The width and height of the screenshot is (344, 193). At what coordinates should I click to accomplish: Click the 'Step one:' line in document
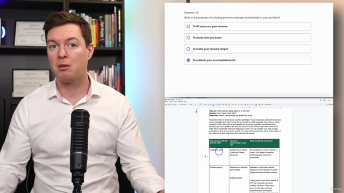230,111
